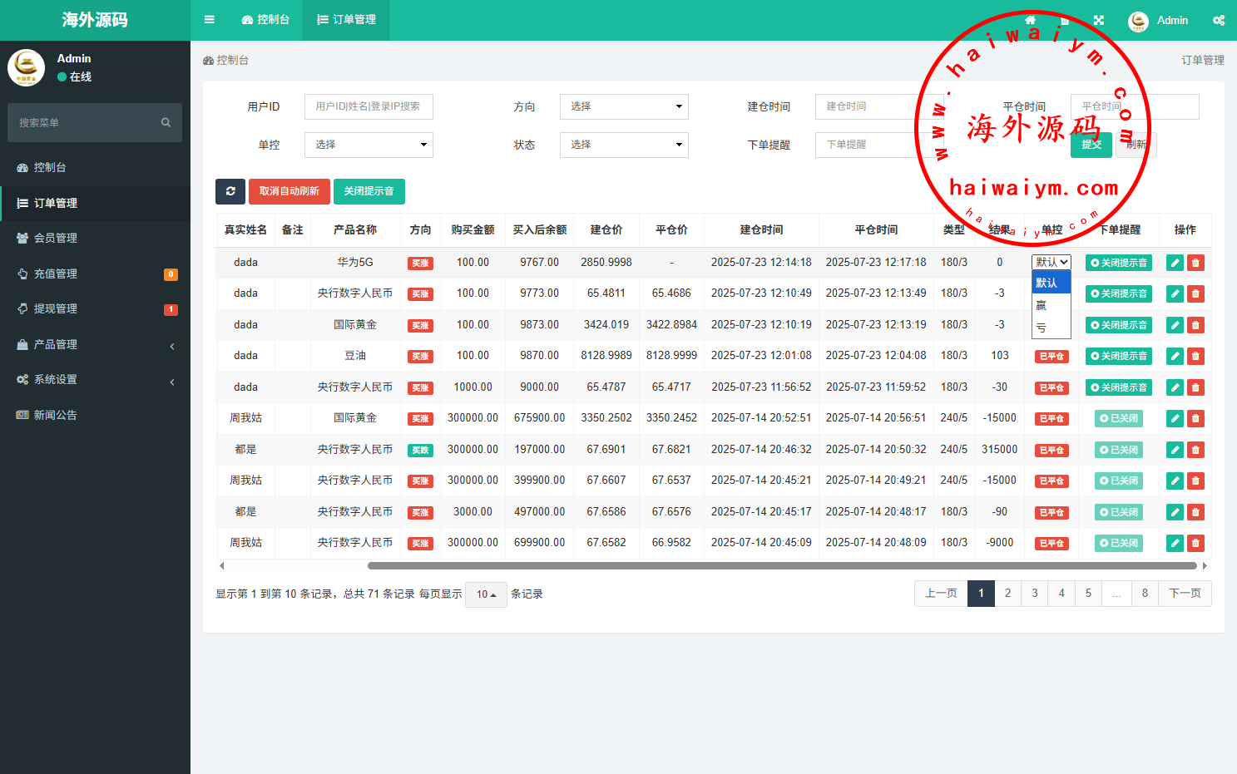1237x774 pixels.
Task: Open the settings cogs icon top right
Action: pyautogui.click(x=1218, y=20)
